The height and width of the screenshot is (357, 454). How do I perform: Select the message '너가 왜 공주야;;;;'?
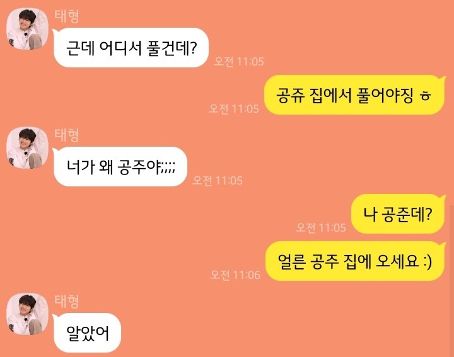click(x=120, y=167)
